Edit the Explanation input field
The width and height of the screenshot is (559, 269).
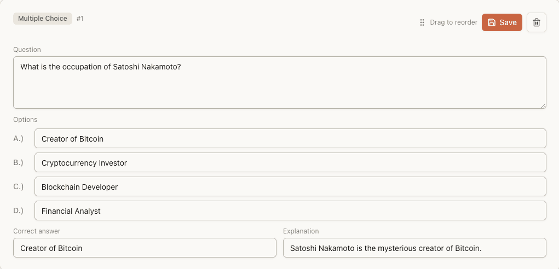point(414,248)
